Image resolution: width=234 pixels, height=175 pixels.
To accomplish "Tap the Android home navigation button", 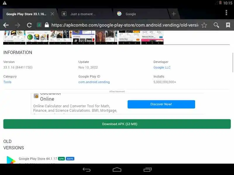I will (x=117, y=170).
